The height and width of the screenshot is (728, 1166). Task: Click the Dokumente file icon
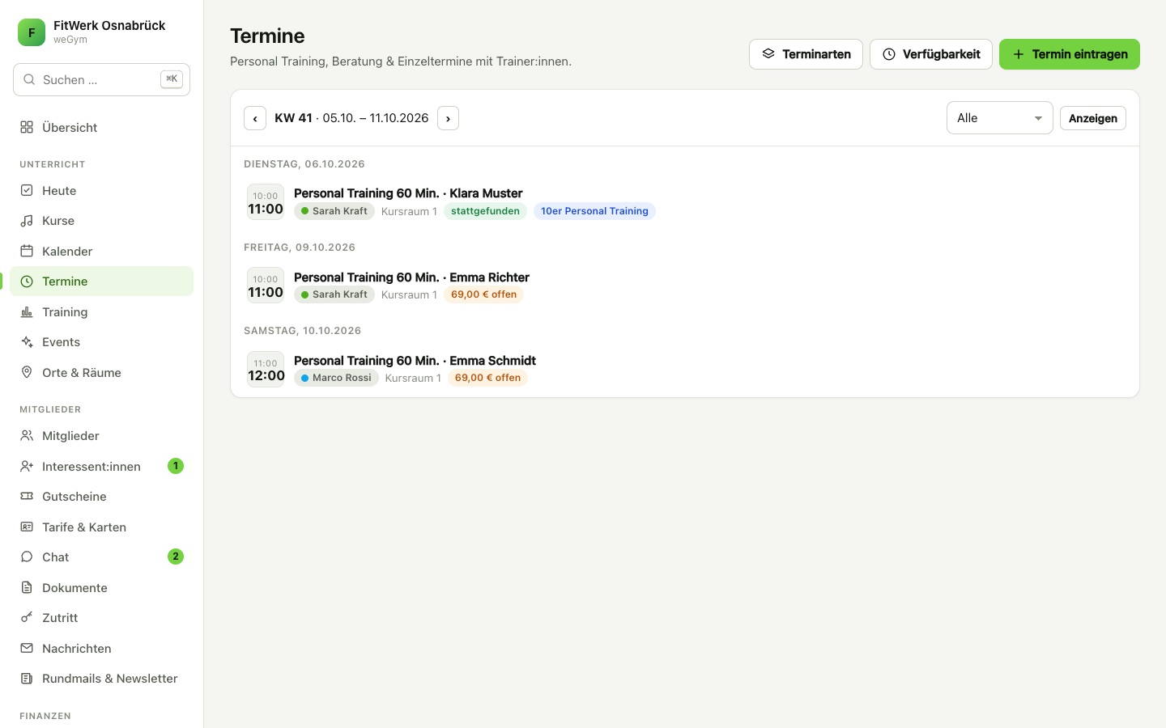tap(27, 587)
